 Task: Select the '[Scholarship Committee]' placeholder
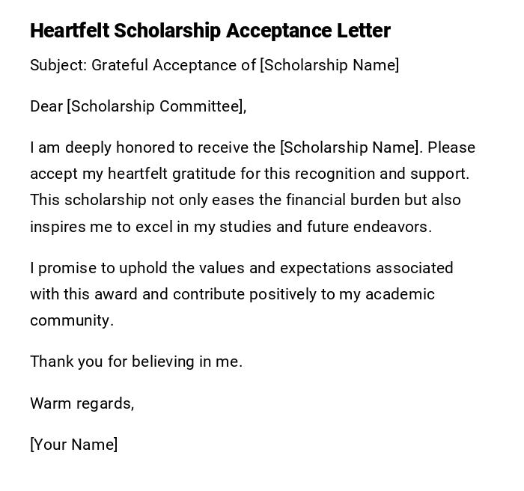[x=155, y=106]
